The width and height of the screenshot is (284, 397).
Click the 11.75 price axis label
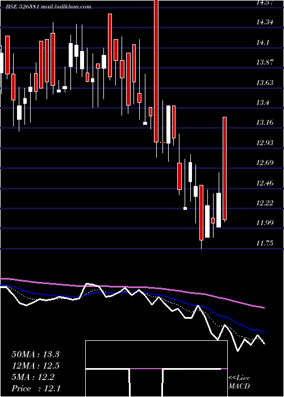tap(265, 243)
